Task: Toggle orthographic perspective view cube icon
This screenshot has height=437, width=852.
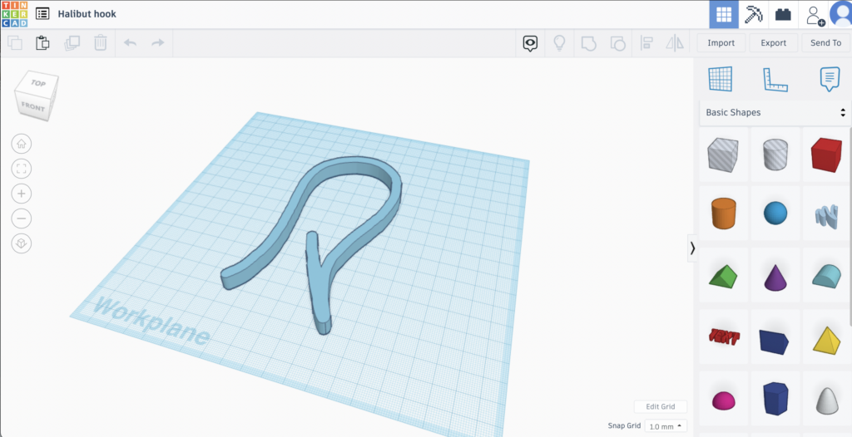Action: tap(22, 243)
